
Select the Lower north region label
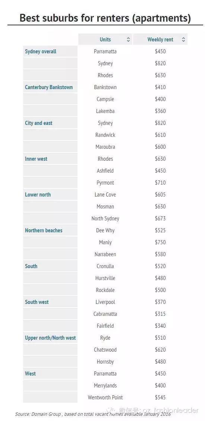pos(38,195)
